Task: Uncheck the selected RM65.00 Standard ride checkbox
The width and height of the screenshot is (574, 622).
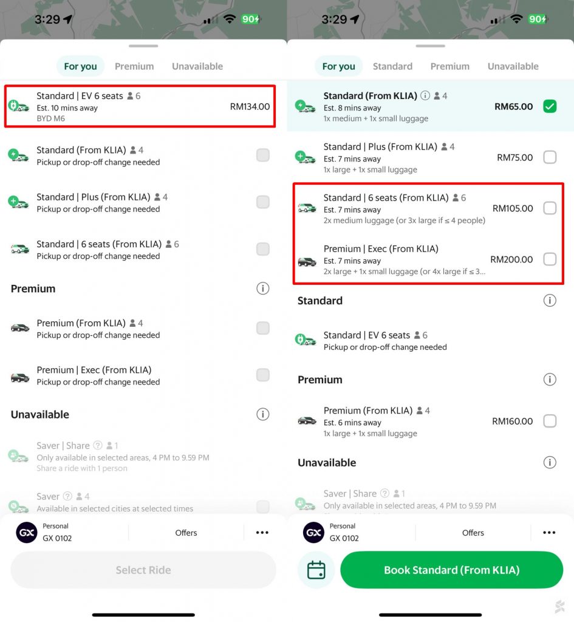Action: (550, 107)
